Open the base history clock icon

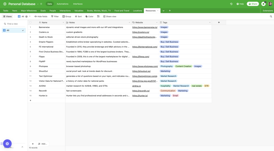[231, 4]
